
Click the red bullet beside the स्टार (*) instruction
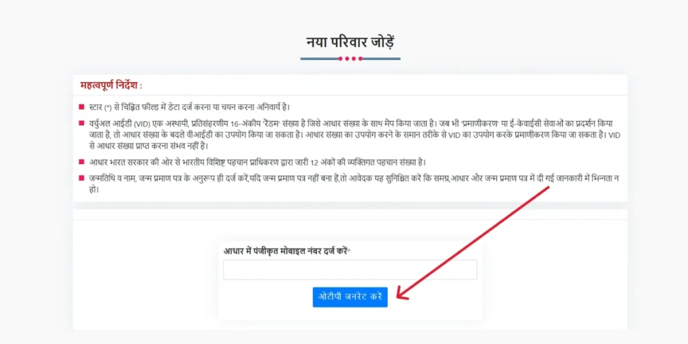click(81, 107)
